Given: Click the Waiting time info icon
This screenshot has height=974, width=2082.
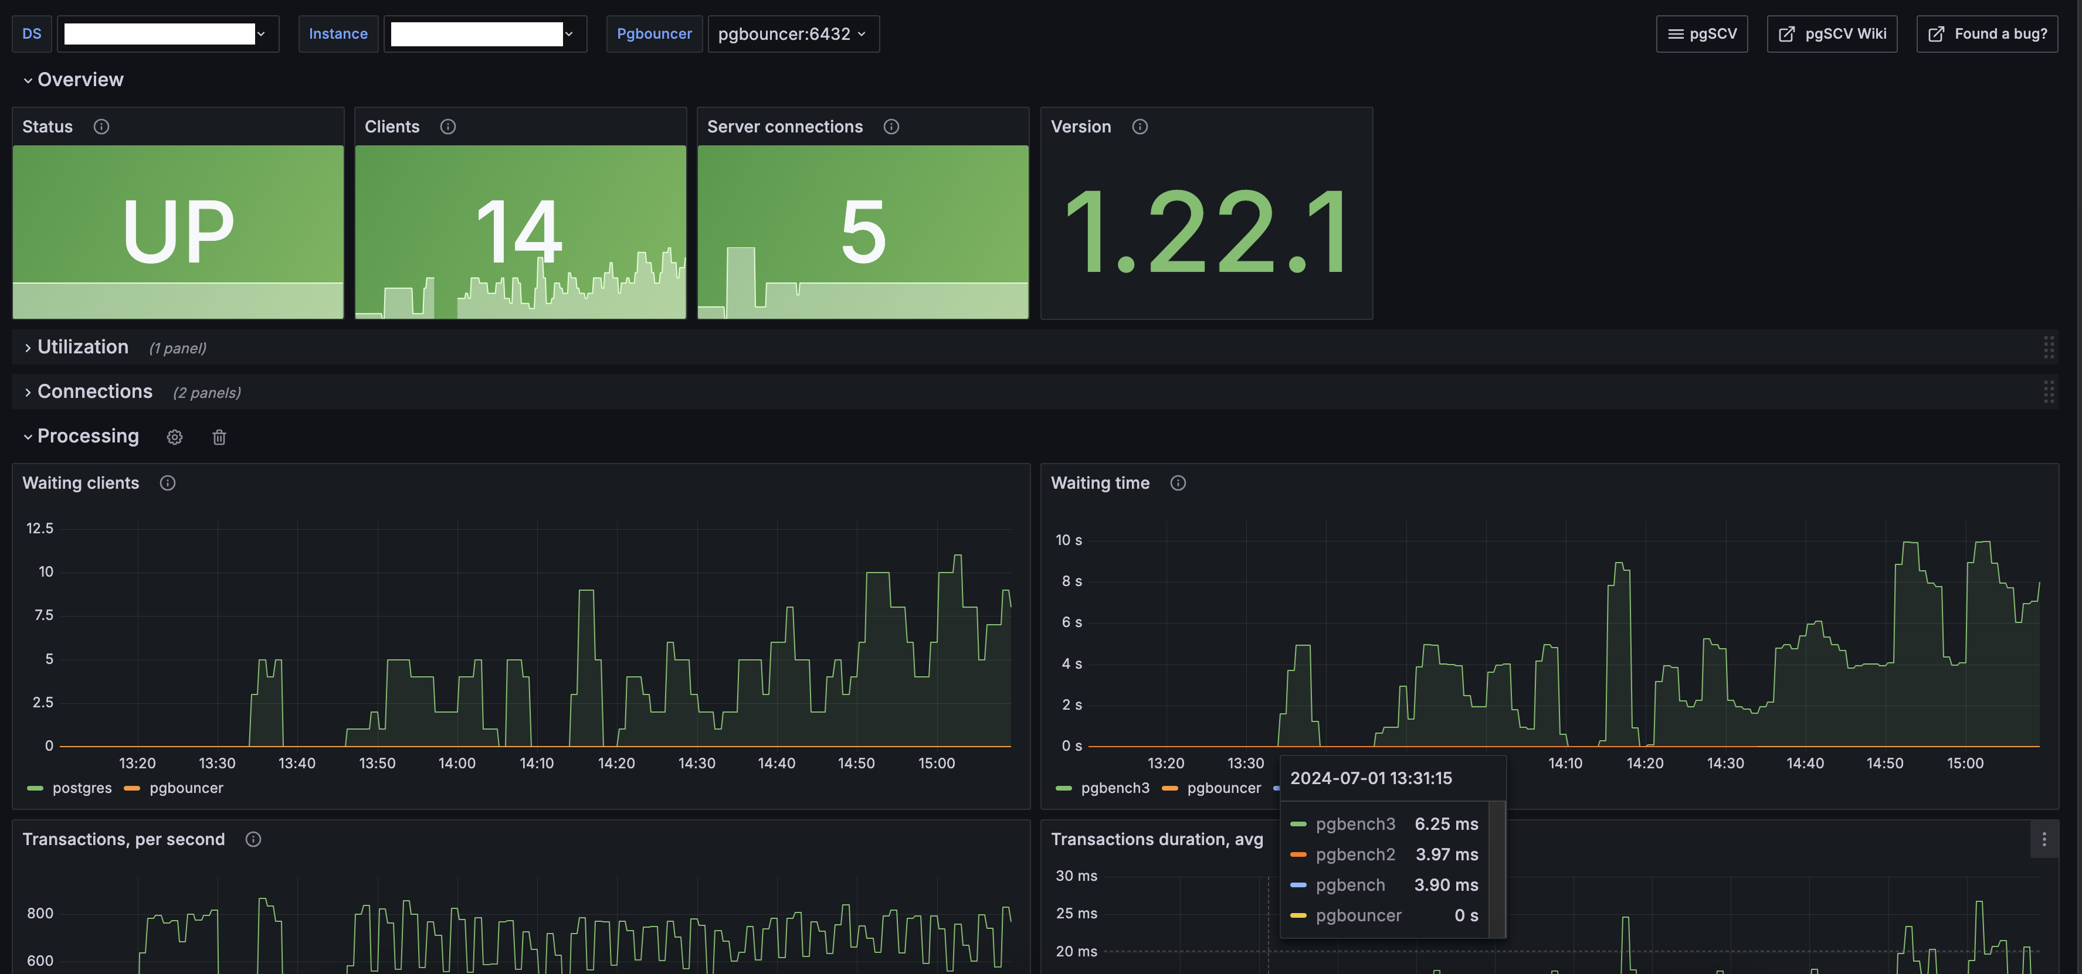Looking at the screenshot, I should click(1178, 483).
